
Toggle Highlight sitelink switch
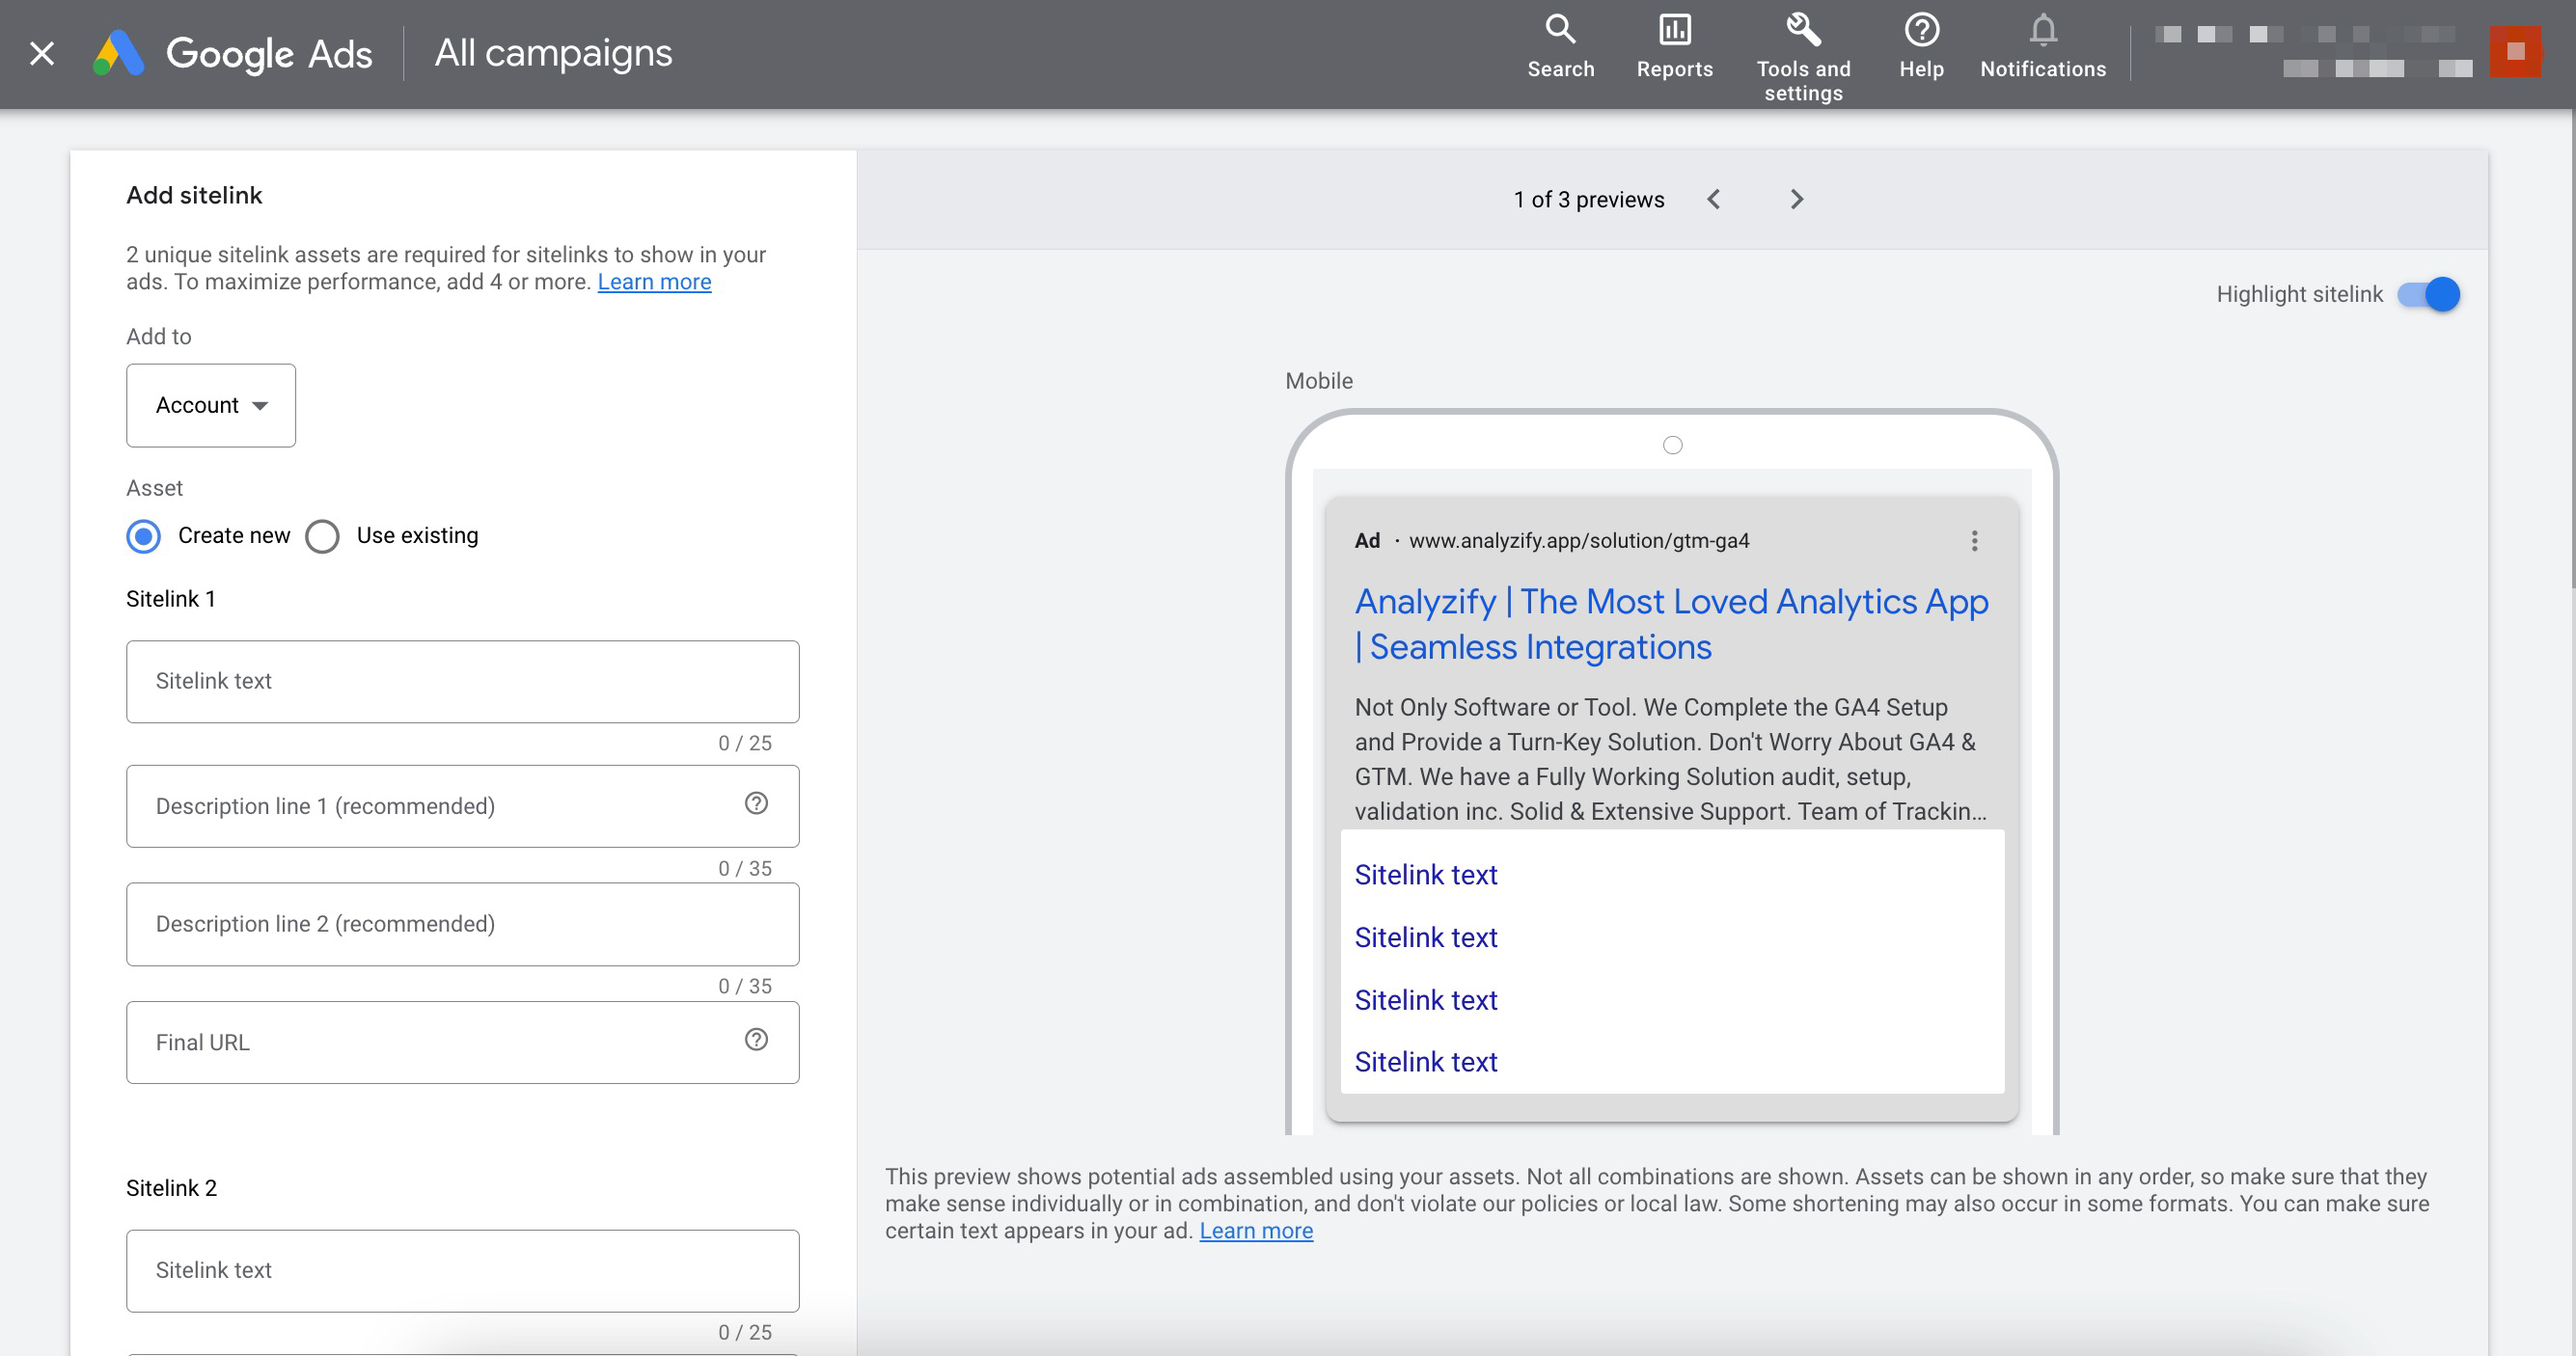[2428, 294]
